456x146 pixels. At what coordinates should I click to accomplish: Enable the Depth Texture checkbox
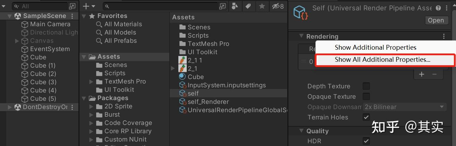pos(366,86)
